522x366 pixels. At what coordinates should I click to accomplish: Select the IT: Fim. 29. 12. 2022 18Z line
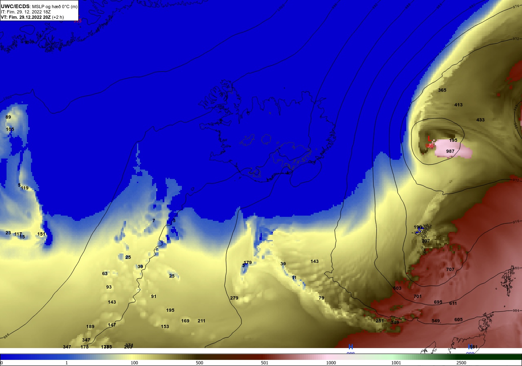pyautogui.click(x=26, y=12)
